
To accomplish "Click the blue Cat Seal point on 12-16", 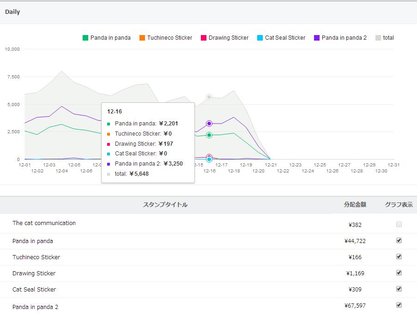I will [x=209, y=160].
